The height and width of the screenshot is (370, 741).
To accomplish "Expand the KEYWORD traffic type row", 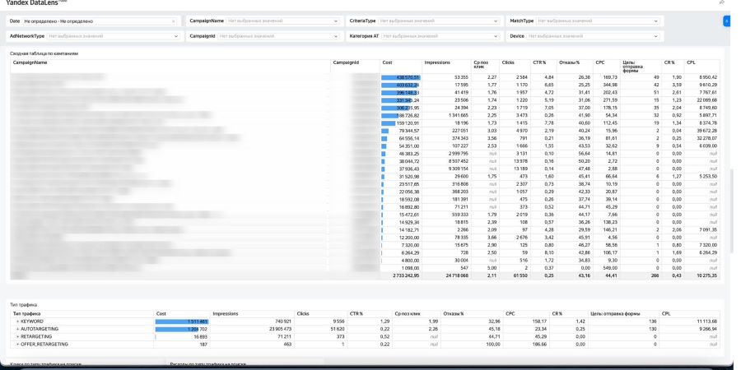I will tap(17, 321).
